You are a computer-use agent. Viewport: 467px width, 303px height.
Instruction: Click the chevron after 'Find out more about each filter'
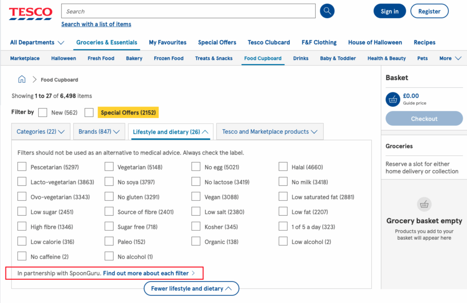[193, 273]
